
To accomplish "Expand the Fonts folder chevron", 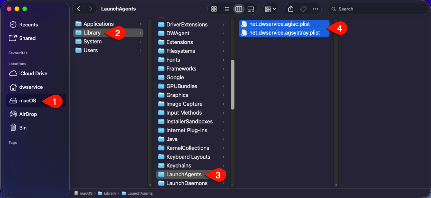I will click(x=223, y=60).
